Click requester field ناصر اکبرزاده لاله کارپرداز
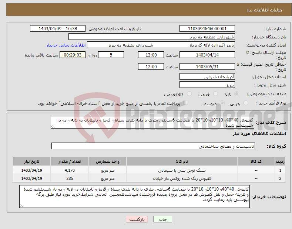Viewport: 292px width, 229px height. pyautogui.click(x=161, y=45)
